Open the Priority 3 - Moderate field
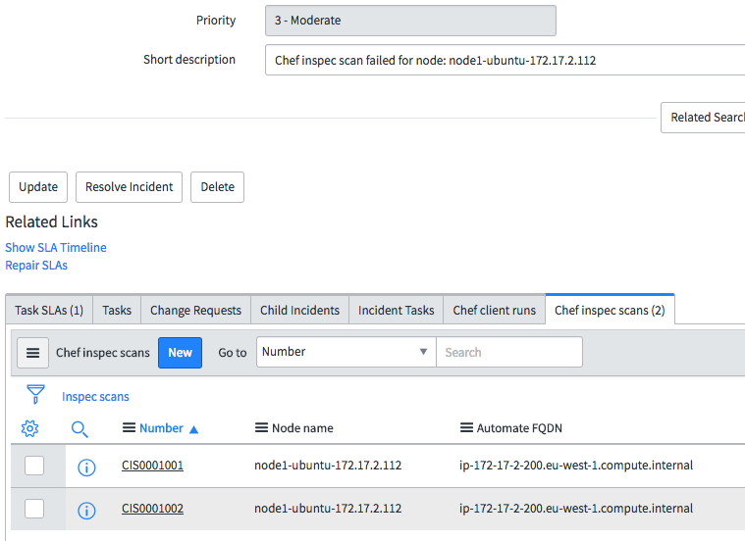The width and height of the screenshot is (745, 541). pos(410,21)
